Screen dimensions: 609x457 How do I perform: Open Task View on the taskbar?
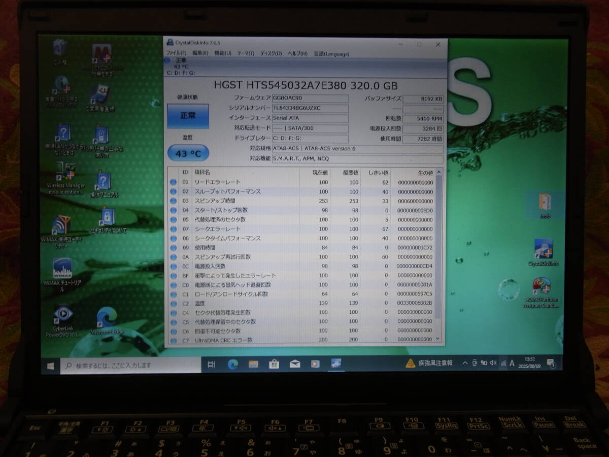[x=212, y=364]
